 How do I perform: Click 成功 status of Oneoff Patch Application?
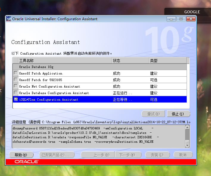point(116,73)
